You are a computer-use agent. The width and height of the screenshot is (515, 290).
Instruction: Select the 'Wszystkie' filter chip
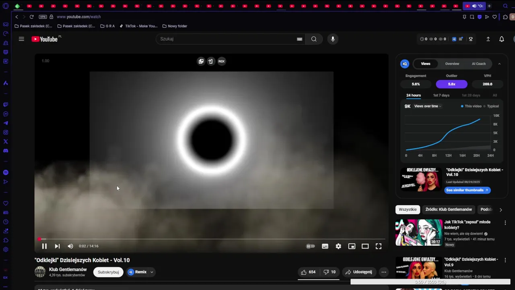[408, 209]
